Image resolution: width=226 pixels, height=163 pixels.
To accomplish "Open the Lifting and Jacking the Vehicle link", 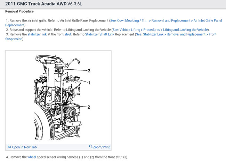I will coord(160,30).
